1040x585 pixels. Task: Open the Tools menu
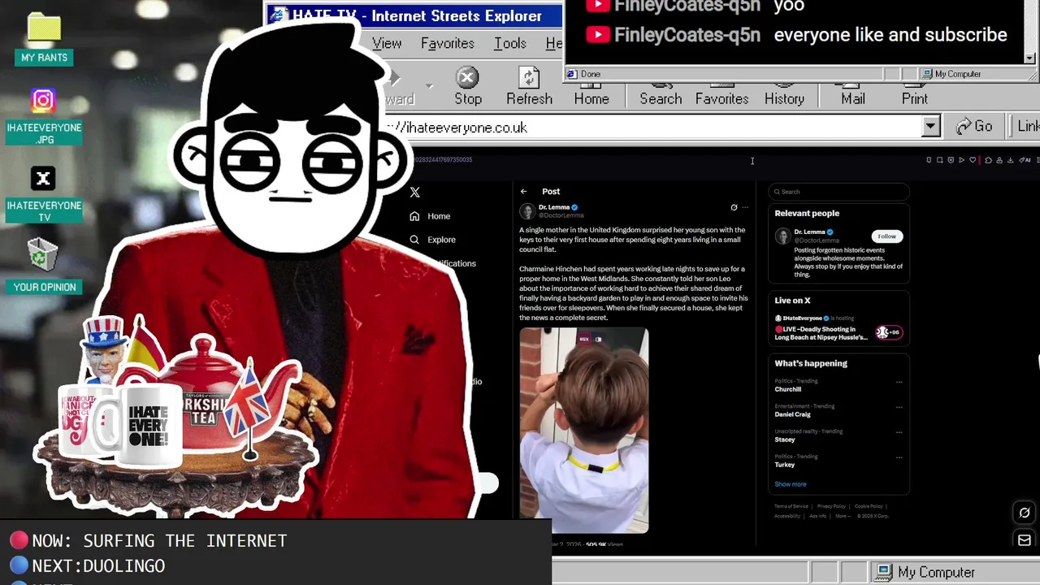pos(509,44)
